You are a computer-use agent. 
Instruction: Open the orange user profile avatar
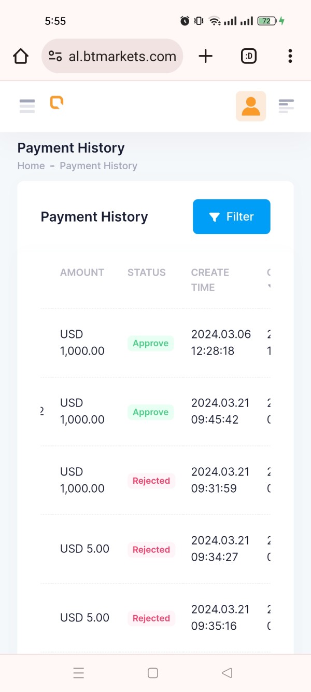[x=251, y=106]
